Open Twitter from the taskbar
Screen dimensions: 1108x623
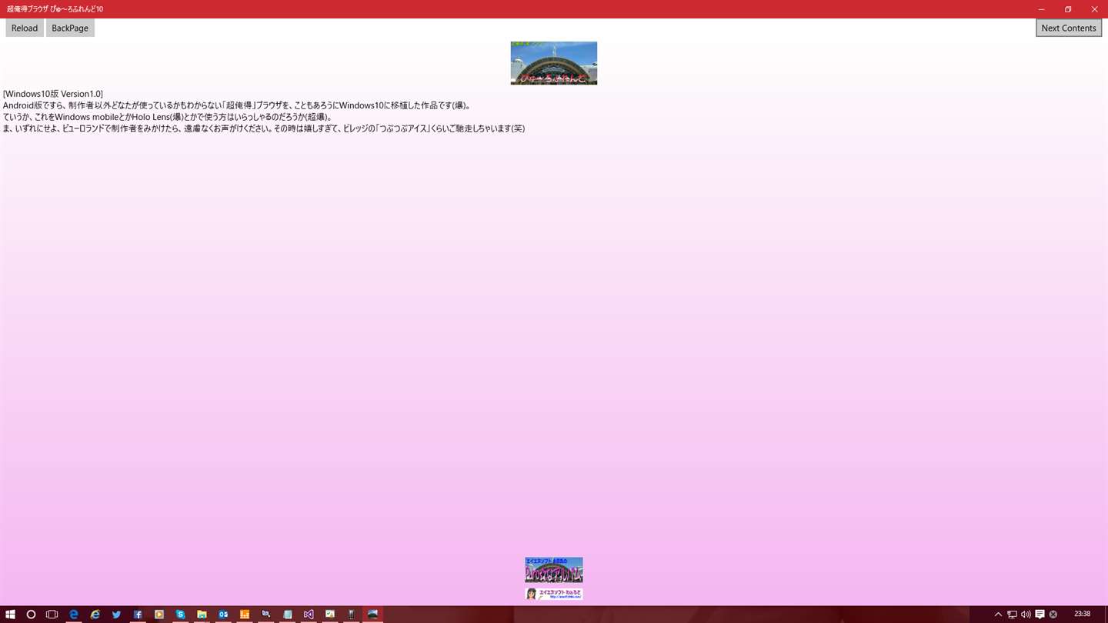pyautogui.click(x=116, y=615)
